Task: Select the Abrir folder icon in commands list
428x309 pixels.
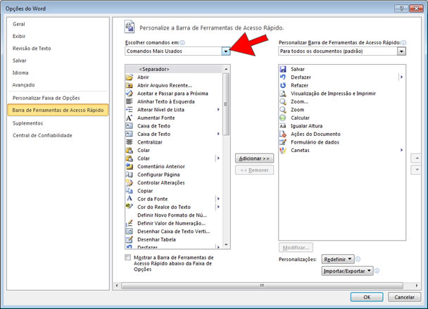Action: [130, 77]
